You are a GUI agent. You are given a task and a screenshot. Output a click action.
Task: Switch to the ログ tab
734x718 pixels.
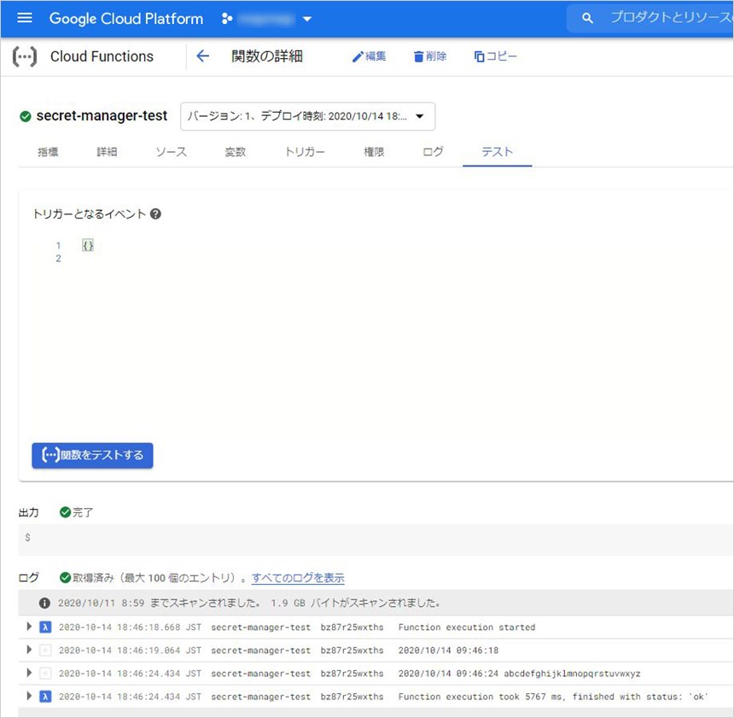pos(433,152)
